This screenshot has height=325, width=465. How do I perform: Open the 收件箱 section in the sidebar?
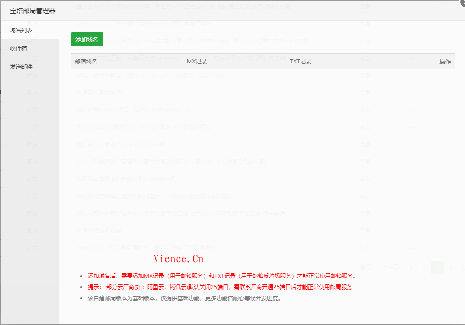click(x=19, y=48)
